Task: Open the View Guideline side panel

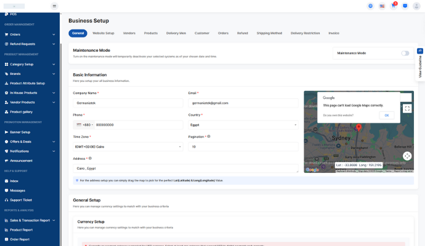Action: [x=420, y=63]
